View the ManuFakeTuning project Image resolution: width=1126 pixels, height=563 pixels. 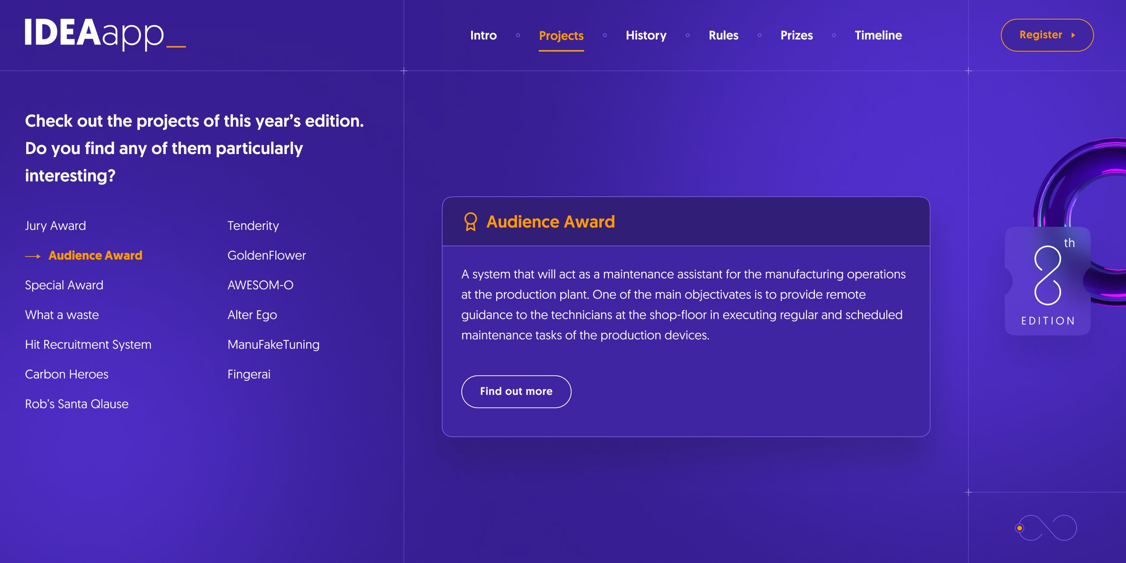(x=273, y=345)
